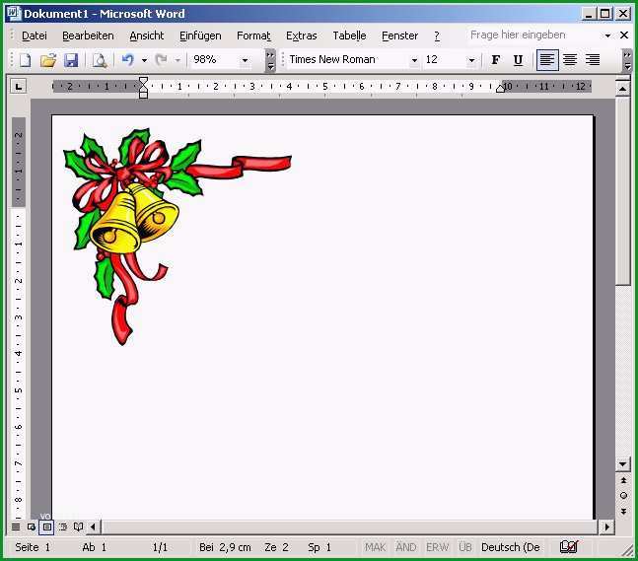Toggle bold formatting (F button)
Viewport: 638px width, 561px height.
pyautogui.click(x=496, y=60)
